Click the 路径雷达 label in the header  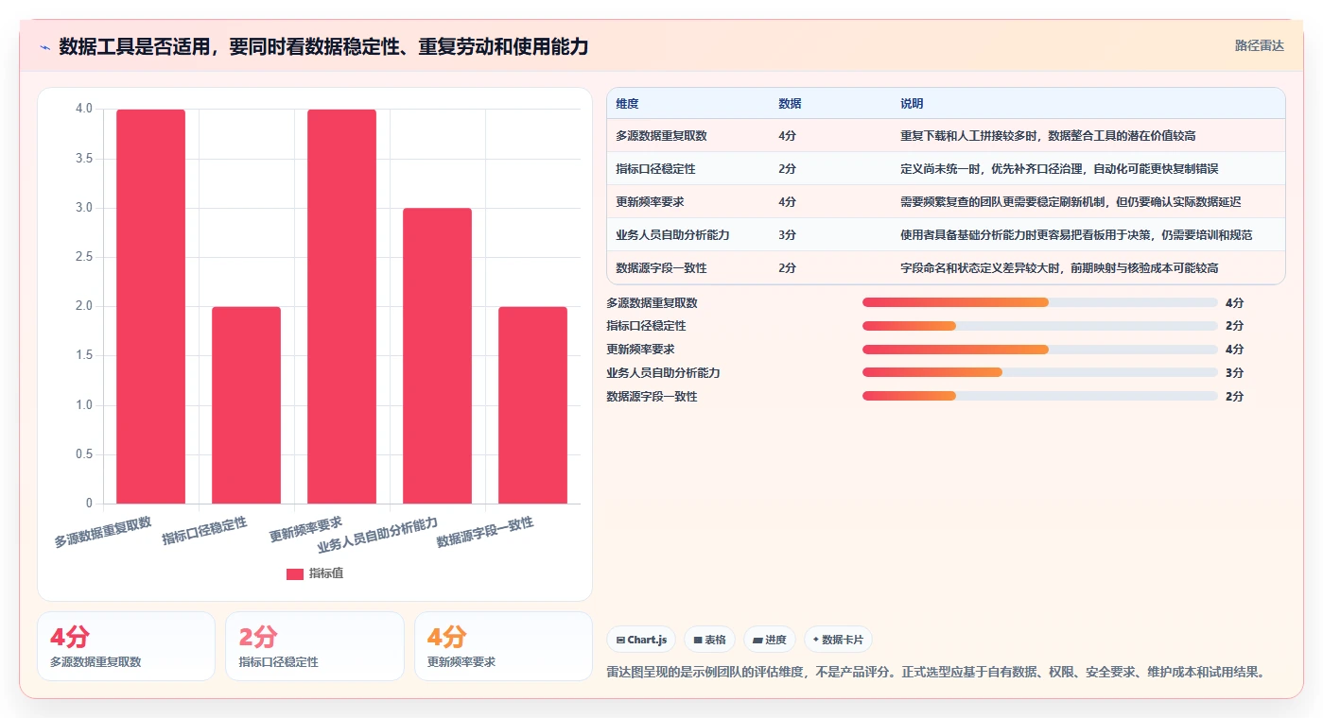1259,45
